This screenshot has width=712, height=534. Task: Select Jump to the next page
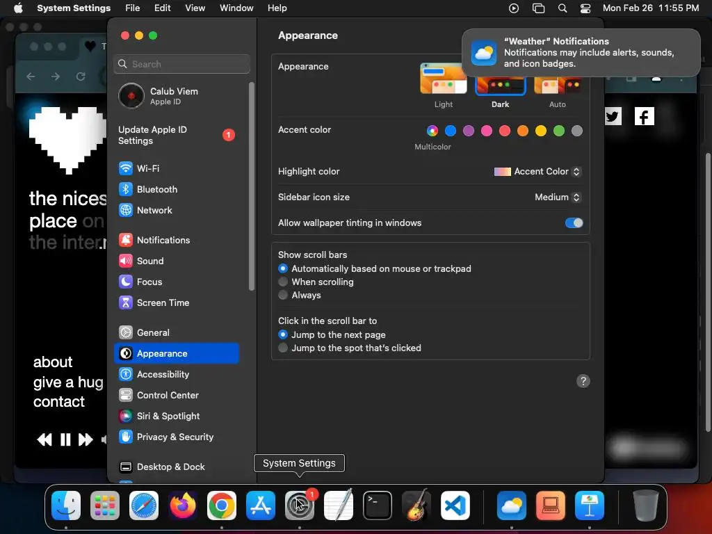tap(283, 334)
